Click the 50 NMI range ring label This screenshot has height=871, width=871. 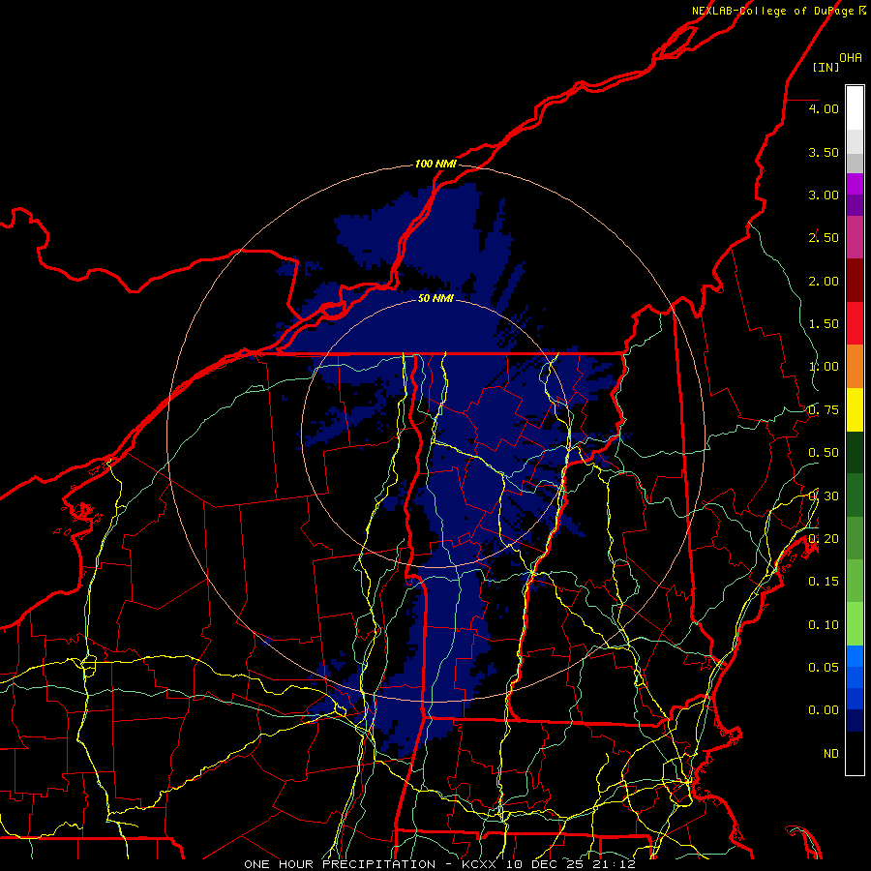coord(435,299)
